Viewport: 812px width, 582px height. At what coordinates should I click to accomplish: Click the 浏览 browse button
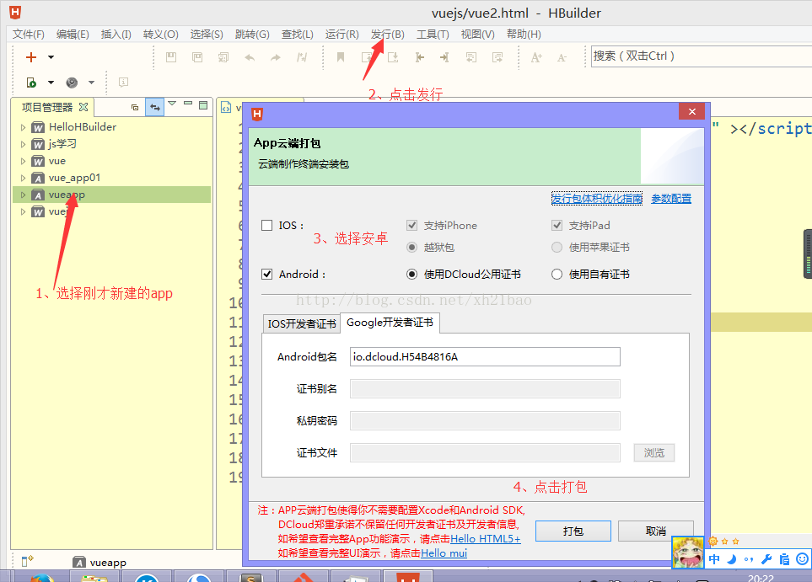(654, 452)
